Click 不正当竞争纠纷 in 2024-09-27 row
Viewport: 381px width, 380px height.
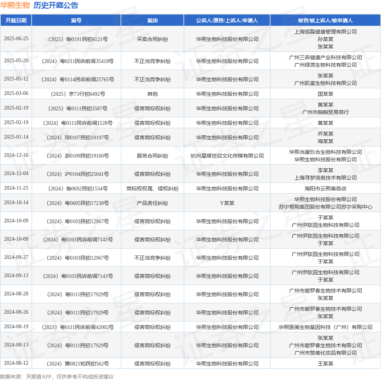[152, 258]
